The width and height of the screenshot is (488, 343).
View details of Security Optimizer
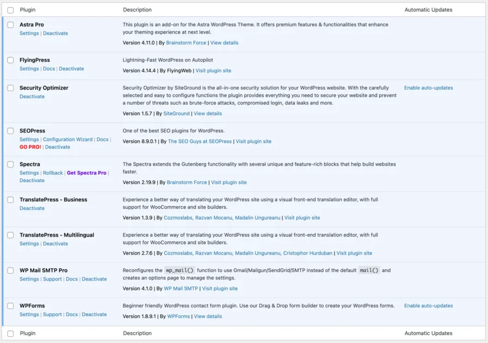(208, 113)
